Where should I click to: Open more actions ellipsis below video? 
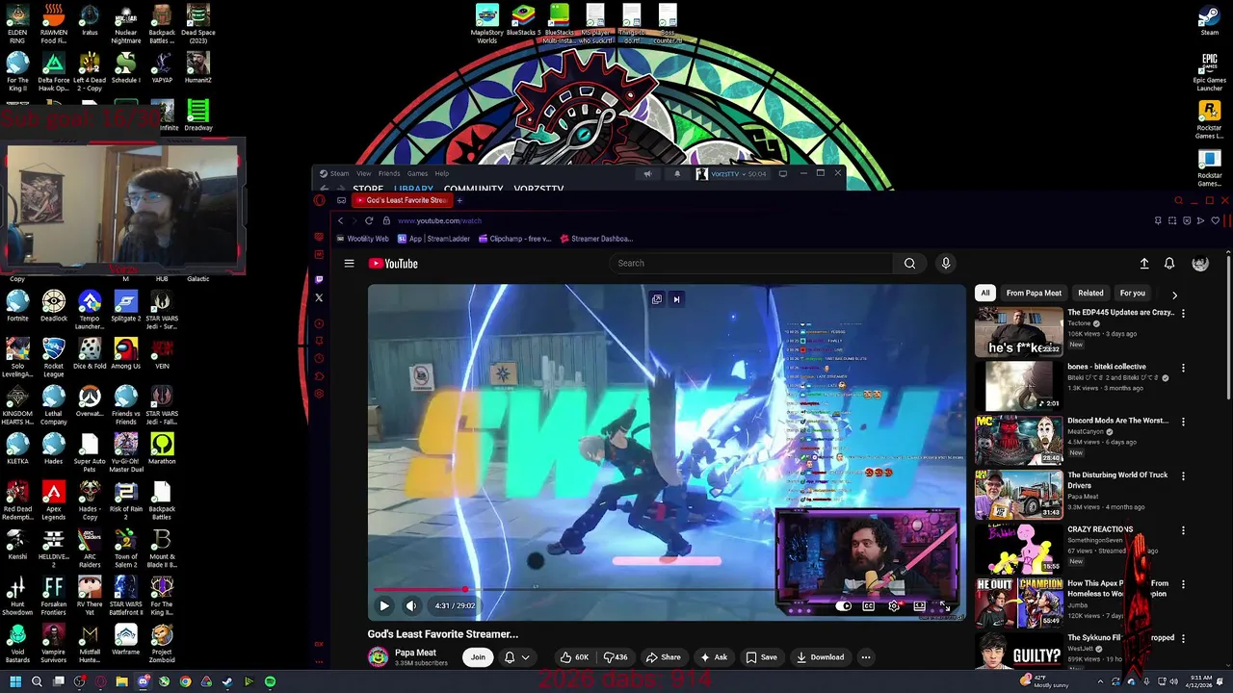click(x=866, y=657)
